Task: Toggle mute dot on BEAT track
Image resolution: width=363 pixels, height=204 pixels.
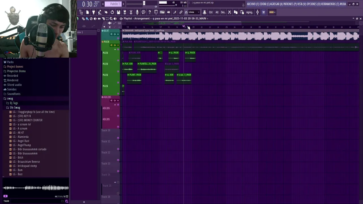Action: click(118, 34)
